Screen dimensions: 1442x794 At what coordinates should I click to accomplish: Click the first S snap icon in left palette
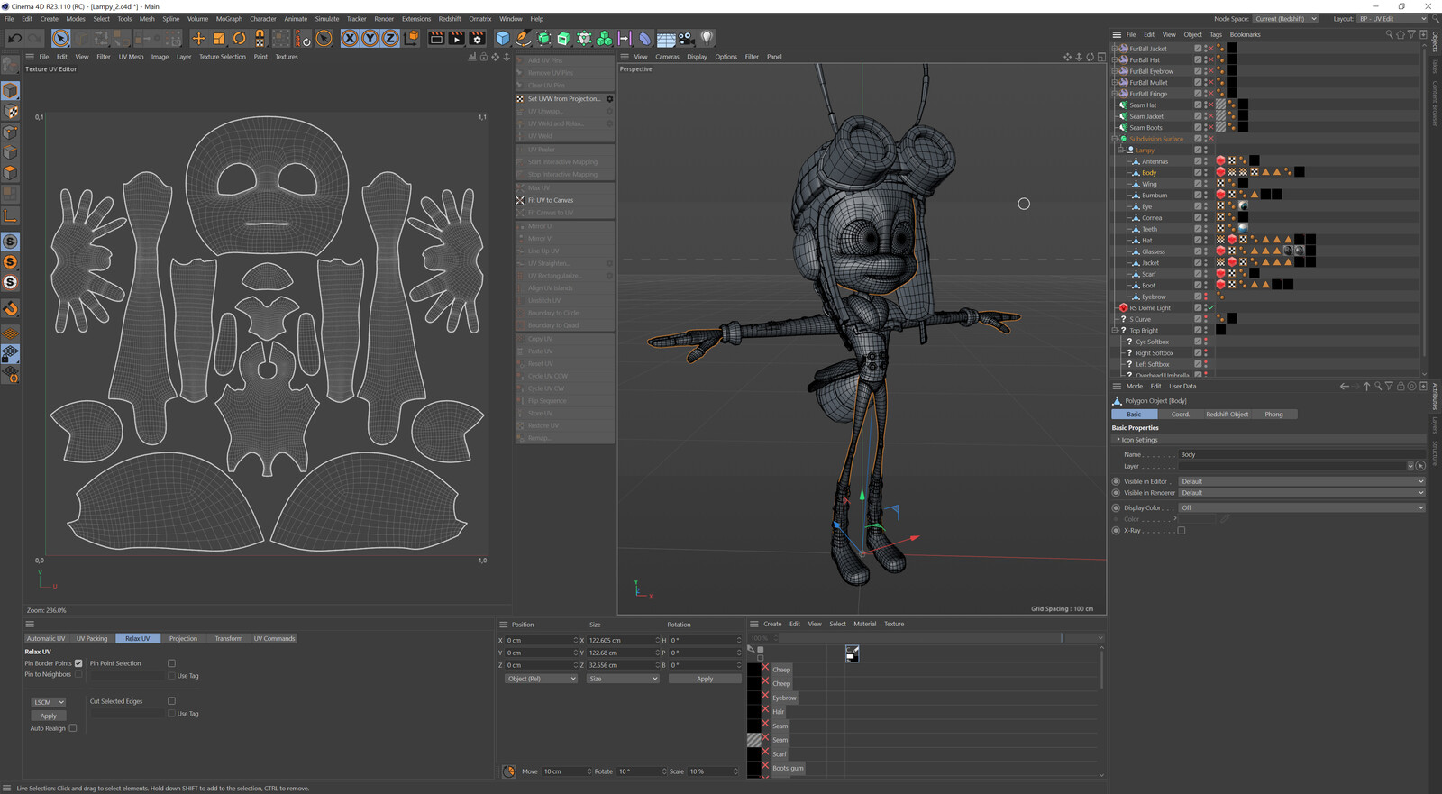(x=10, y=242)
